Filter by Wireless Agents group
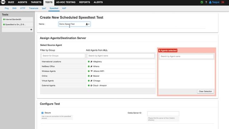229x129 pixels. [63, 71]
